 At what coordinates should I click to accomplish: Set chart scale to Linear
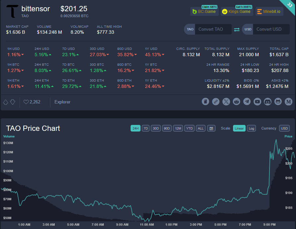[x=239, y=128]
